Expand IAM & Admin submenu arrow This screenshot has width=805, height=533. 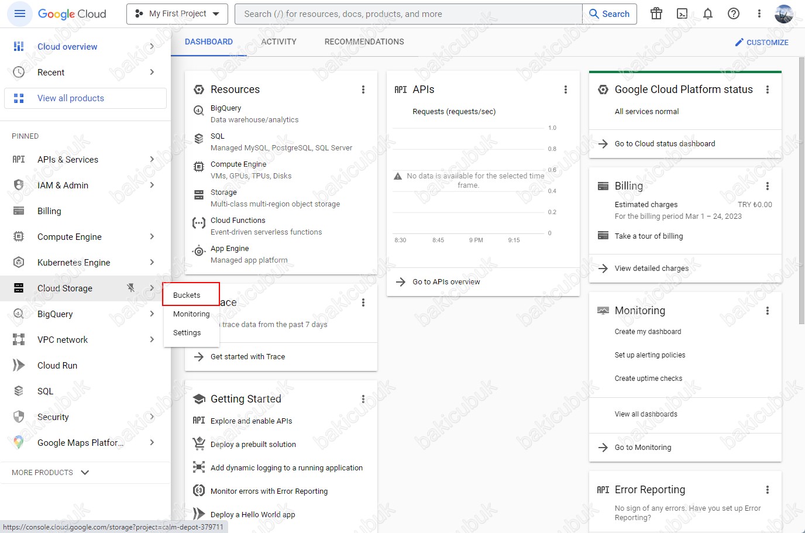[152, 185]
